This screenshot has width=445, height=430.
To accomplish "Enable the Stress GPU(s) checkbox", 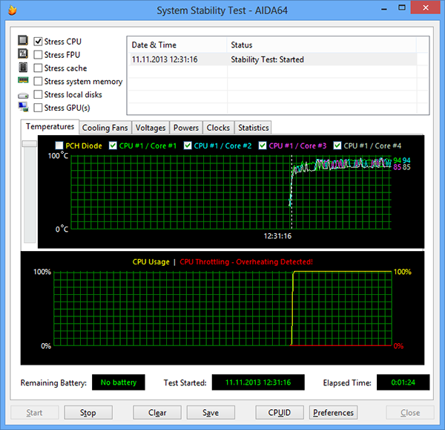I will [x=38, y=108].
